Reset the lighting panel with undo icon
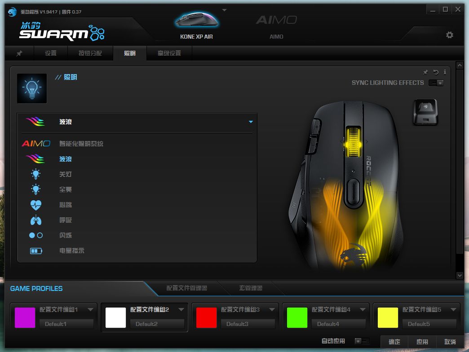This screenshot has height=352, width=469. click(x=436, y=72)
